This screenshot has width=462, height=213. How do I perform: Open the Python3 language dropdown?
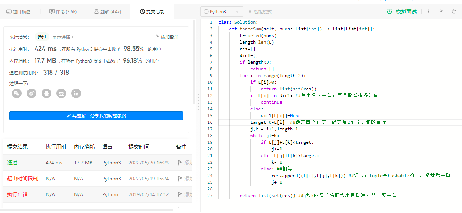coord(222,12)
